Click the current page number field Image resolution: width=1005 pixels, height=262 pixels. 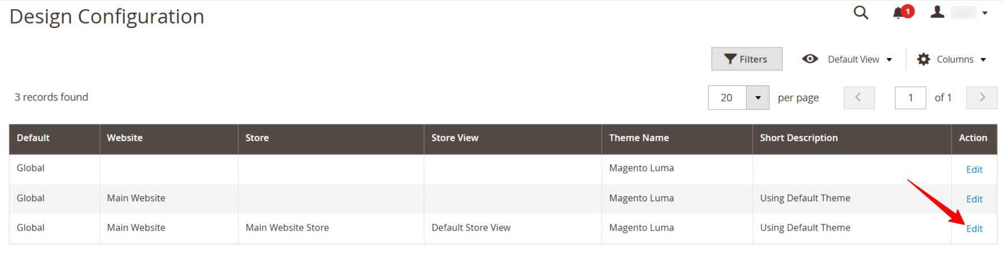910,98
